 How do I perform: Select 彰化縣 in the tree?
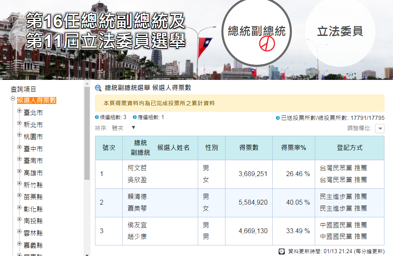33,209
